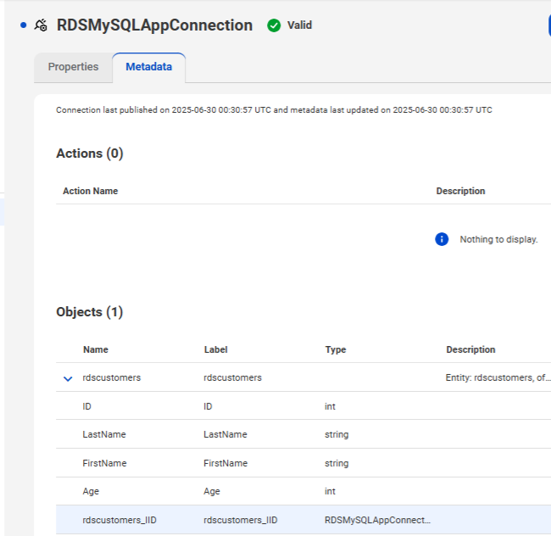Viewport: 551px width, 536px height.
Task: Select the ID field name
Action: [86, 406]
